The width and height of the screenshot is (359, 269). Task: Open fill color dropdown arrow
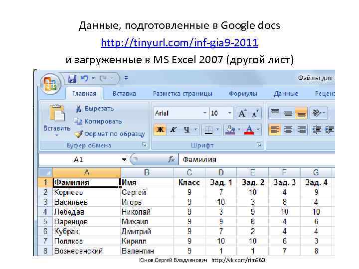[239, 130]
